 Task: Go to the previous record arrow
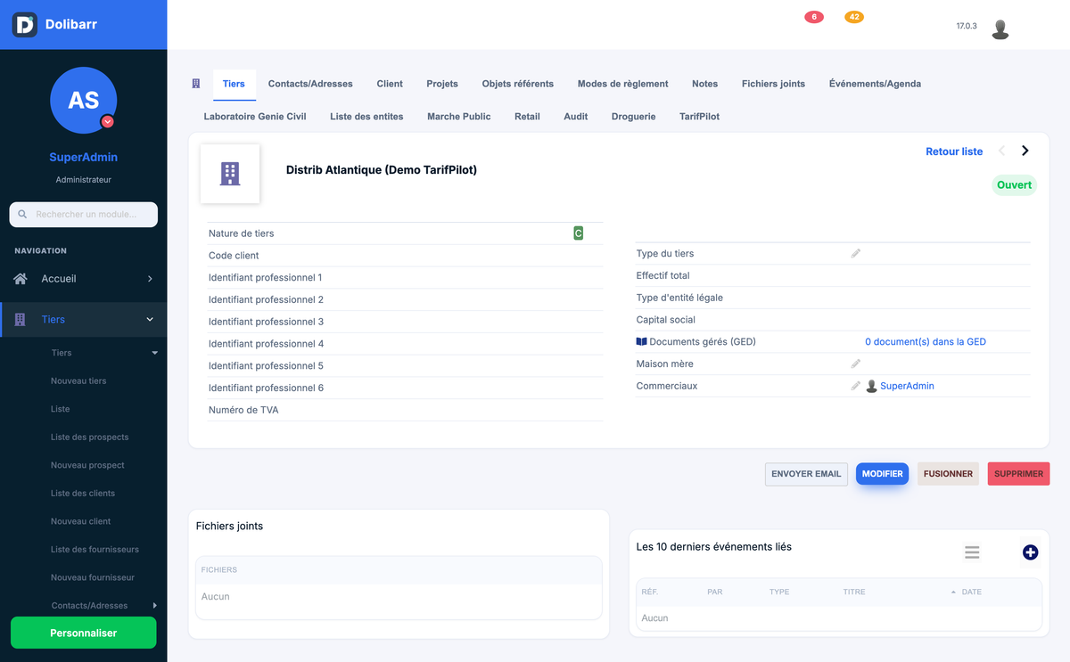tap(1001, 151)
